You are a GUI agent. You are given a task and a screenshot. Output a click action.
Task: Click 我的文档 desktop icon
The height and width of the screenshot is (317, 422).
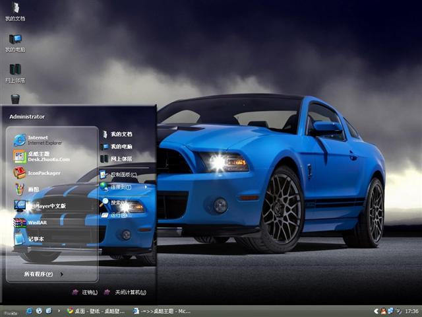point(15,12)
